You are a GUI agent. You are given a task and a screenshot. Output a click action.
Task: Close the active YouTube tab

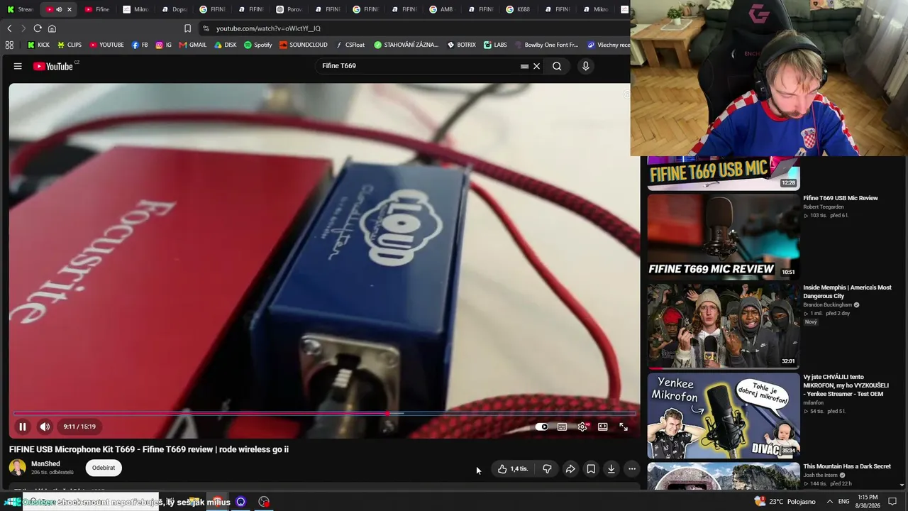(69, 9)
